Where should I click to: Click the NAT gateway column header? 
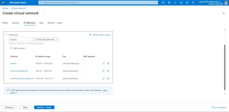coord(89,56)
